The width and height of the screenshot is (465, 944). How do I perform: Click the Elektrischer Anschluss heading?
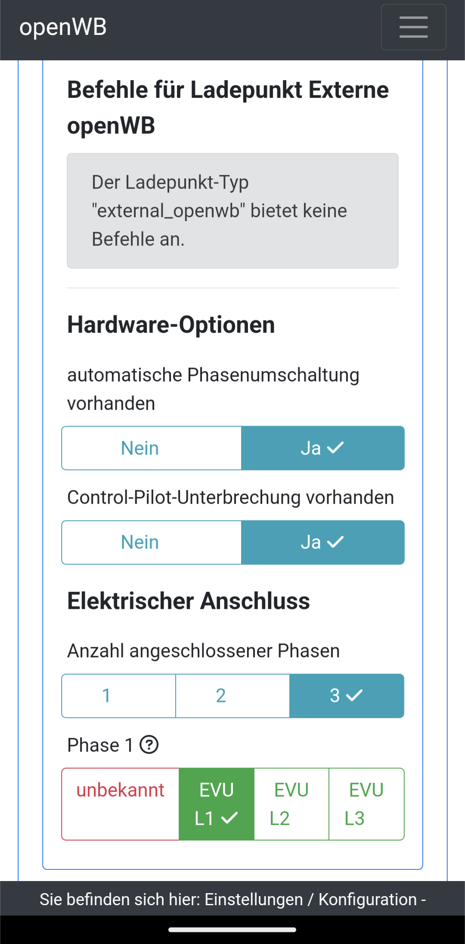coord(189,601)
